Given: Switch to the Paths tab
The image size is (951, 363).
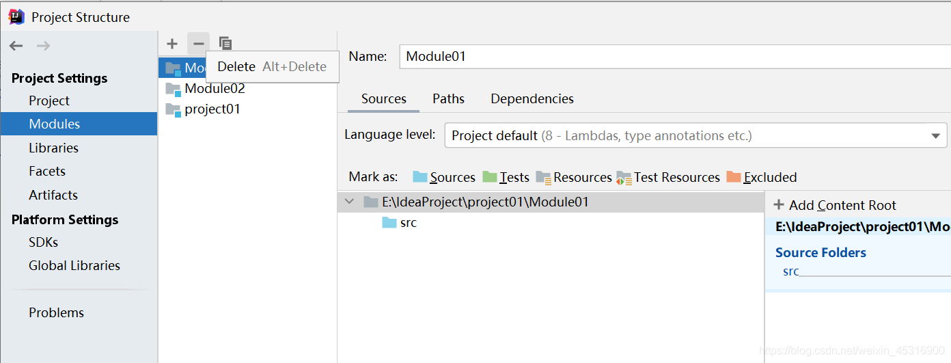Looking at the screenshot, I should (448, 98).
